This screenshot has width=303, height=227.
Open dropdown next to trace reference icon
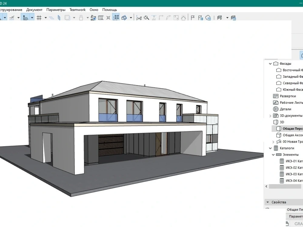click(74, 18)
